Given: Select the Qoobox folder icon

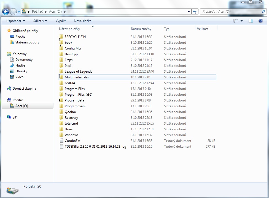Looking at the screenshot, I should [x=61, y=112].
